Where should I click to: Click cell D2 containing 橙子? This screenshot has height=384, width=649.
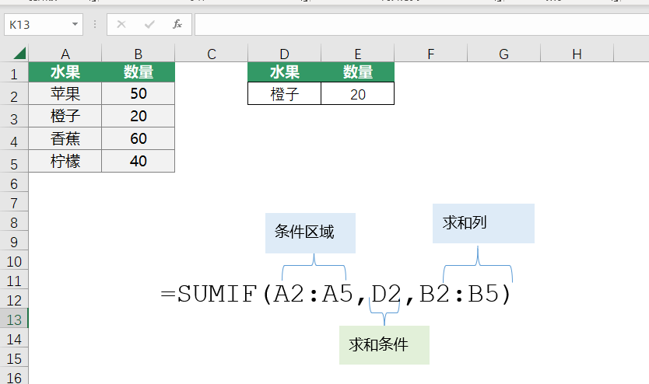(x=284, y=94)
